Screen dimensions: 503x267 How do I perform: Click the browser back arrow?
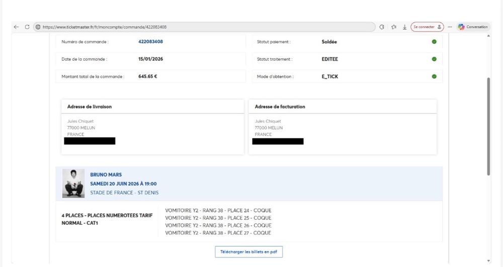(x=16, y=27)
